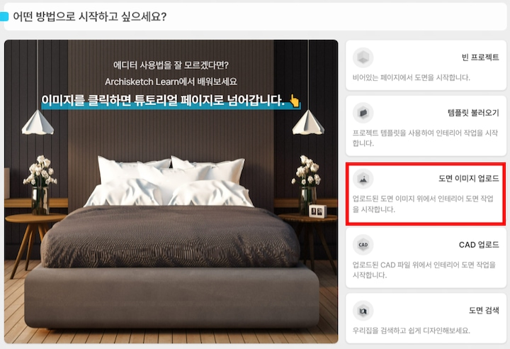The height and width of the screenshot is (349, 510).
Task: Click description about 업로드된 CAD 파일
Action: [424, 270]
